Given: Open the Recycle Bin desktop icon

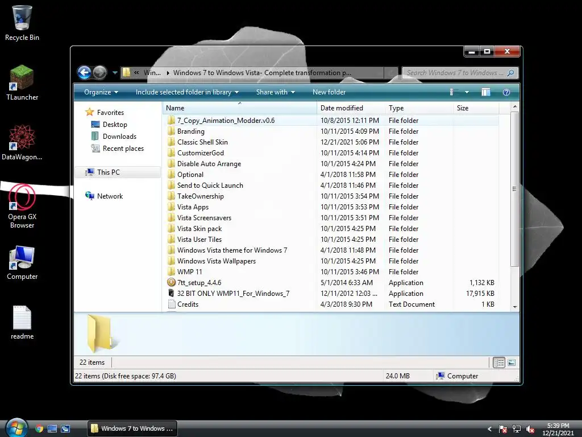Looking at the screenshot, I should (22, 23).
